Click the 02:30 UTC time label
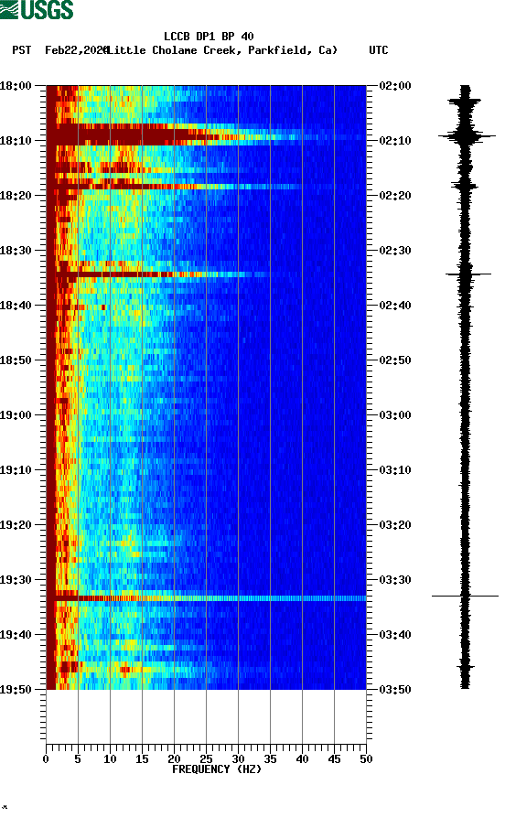Screen dimensions: 505x817 pos(395,250)
